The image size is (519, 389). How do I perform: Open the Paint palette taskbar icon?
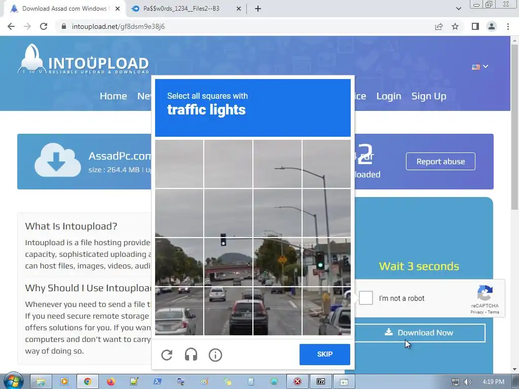pos(204,382)
